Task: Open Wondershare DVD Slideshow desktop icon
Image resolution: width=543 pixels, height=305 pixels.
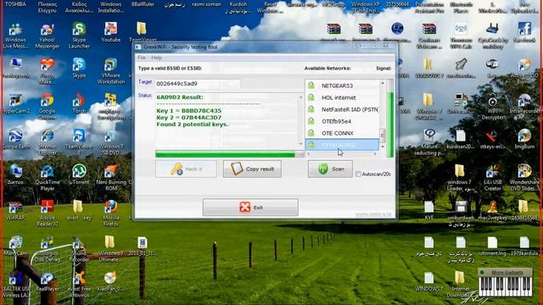Action: point(524,178)
